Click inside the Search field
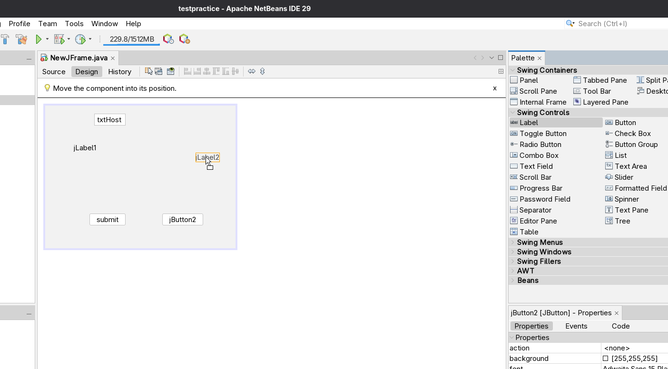668x369 pixels. click(609, 23)
